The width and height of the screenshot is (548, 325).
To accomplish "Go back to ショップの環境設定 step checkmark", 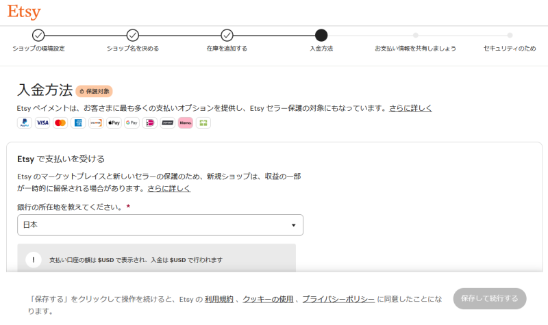I will 38,36.
